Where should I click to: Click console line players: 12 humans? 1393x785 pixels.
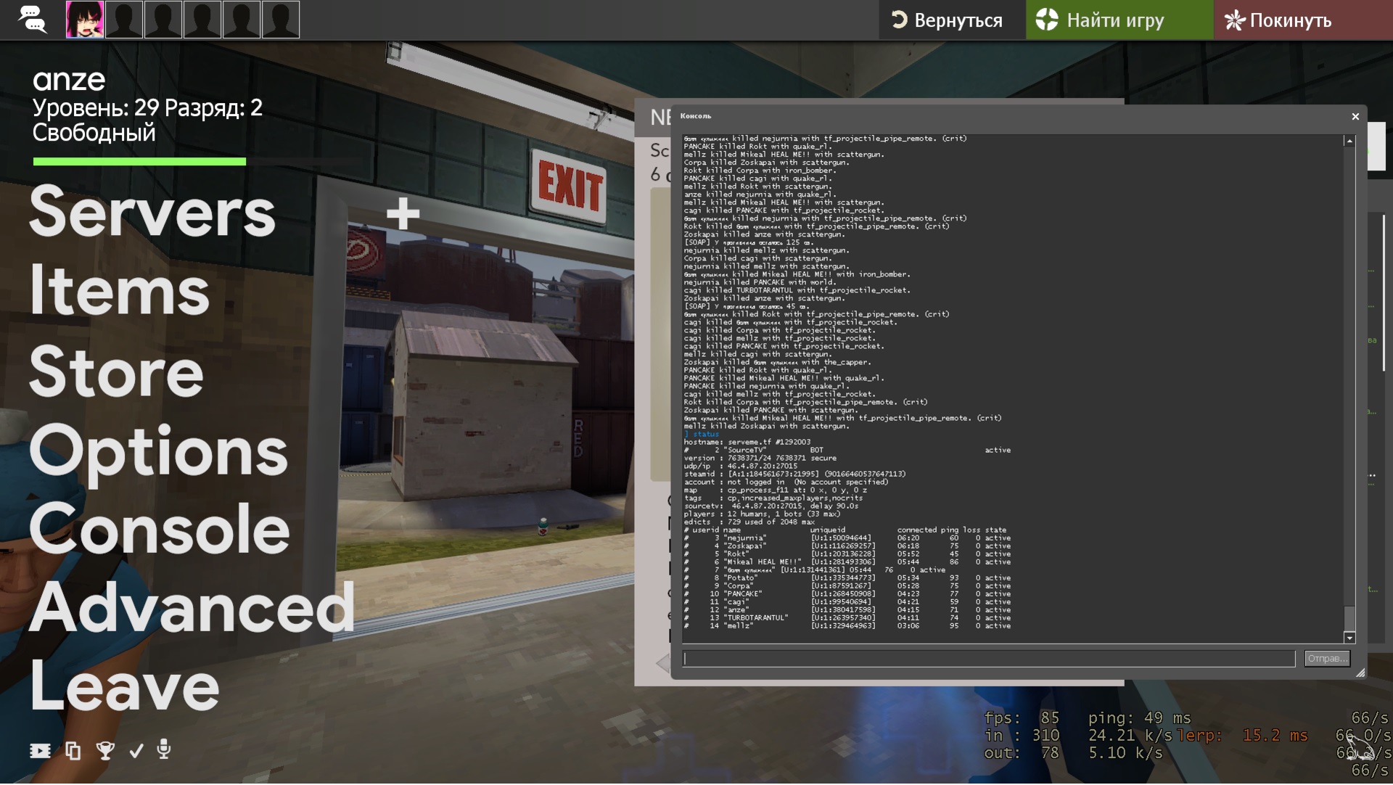[x=762, y=514]
